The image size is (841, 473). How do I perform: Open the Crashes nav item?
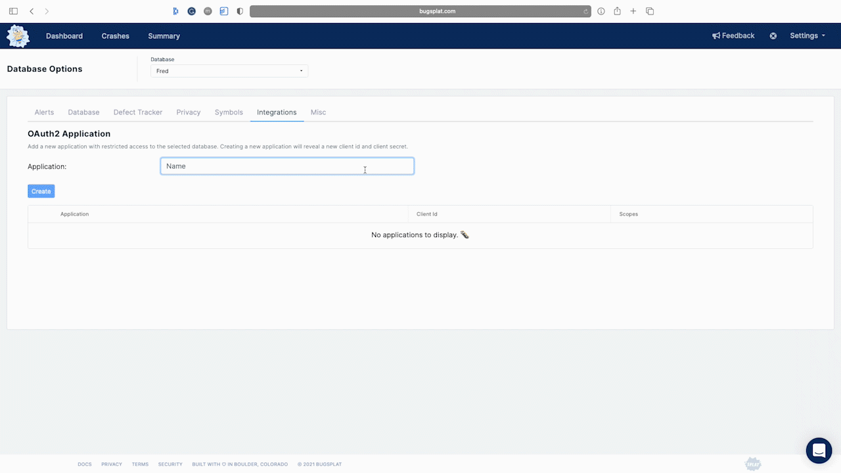pos(116,36)
